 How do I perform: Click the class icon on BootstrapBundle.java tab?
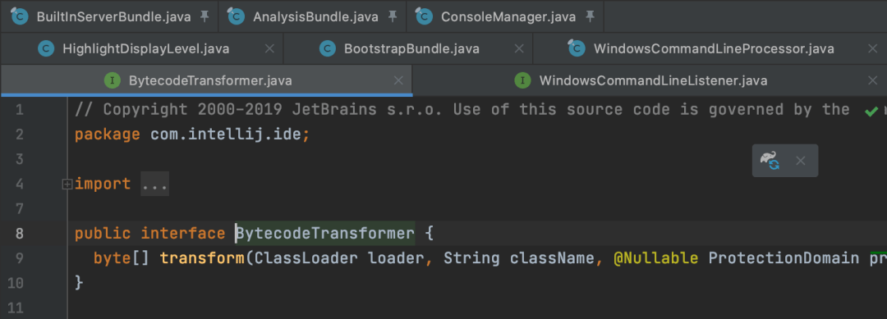pos(328,48)
